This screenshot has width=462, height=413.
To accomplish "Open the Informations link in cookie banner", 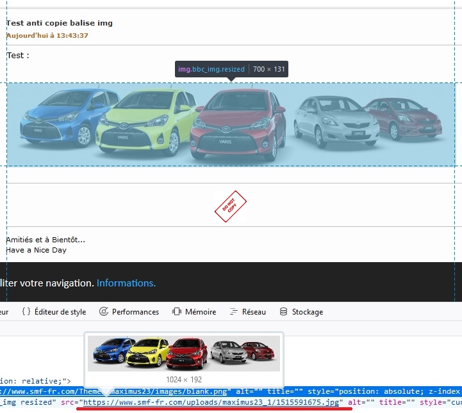I will tap(126, 283).
